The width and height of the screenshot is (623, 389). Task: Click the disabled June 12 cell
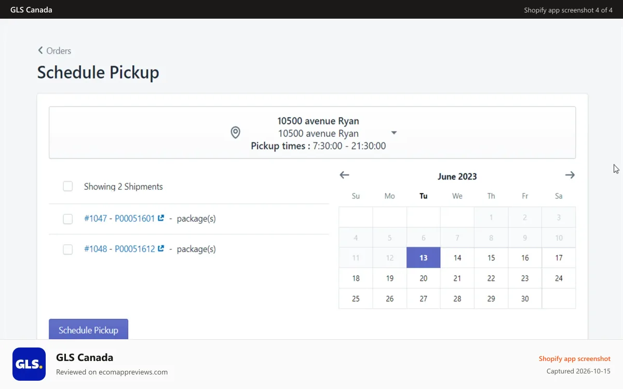390,258
